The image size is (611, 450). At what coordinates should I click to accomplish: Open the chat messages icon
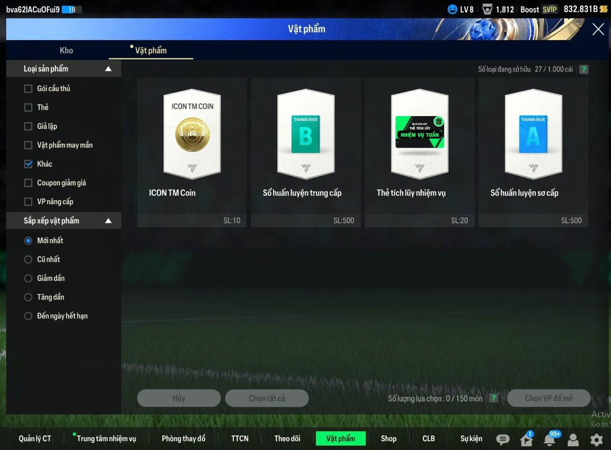[503, 439]
